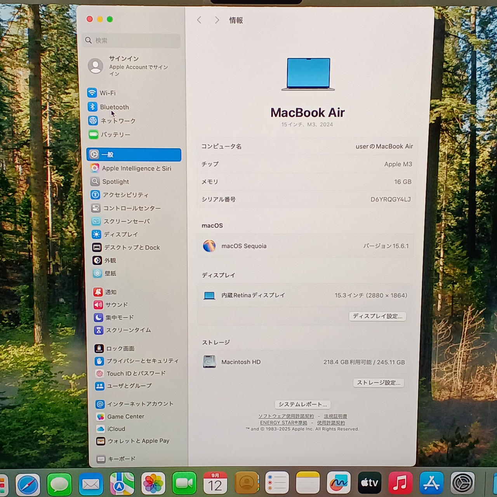Select Game Center in sidebar
This screenshot has height=497, width=497.
(x=125, y=417)
